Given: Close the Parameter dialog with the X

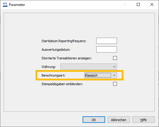Looking at the screenshot, I should coord(152,4).
